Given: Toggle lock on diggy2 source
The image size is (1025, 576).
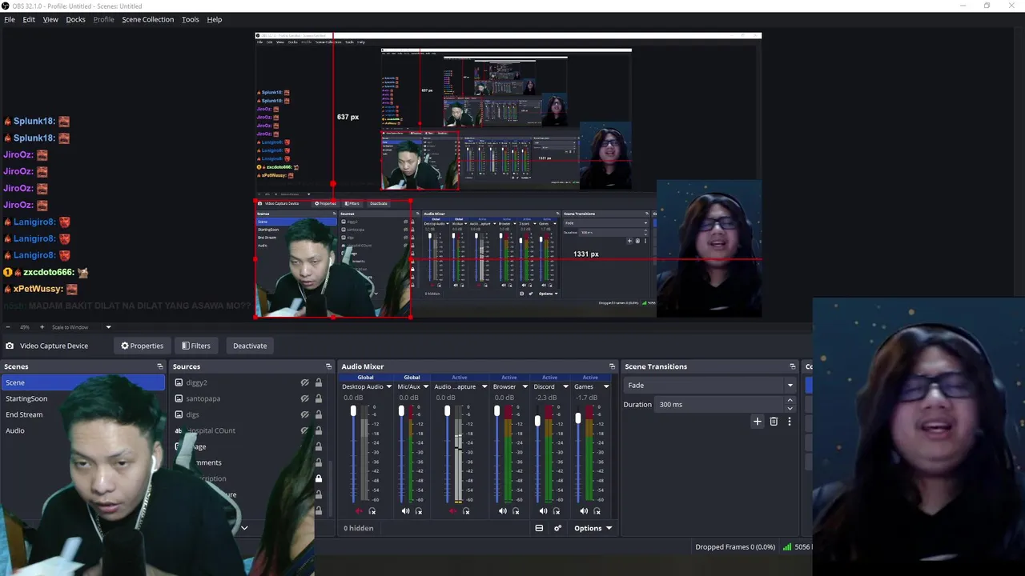Looking at the screenshot, I should 318,382.
